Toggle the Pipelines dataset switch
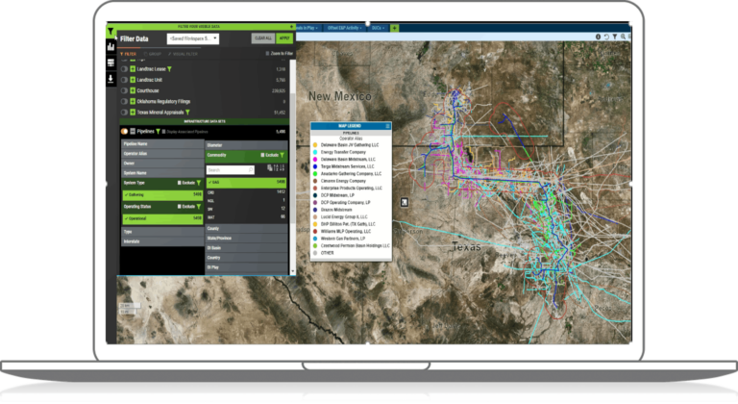This screenshot has height=404, width=738. [124, 131]
